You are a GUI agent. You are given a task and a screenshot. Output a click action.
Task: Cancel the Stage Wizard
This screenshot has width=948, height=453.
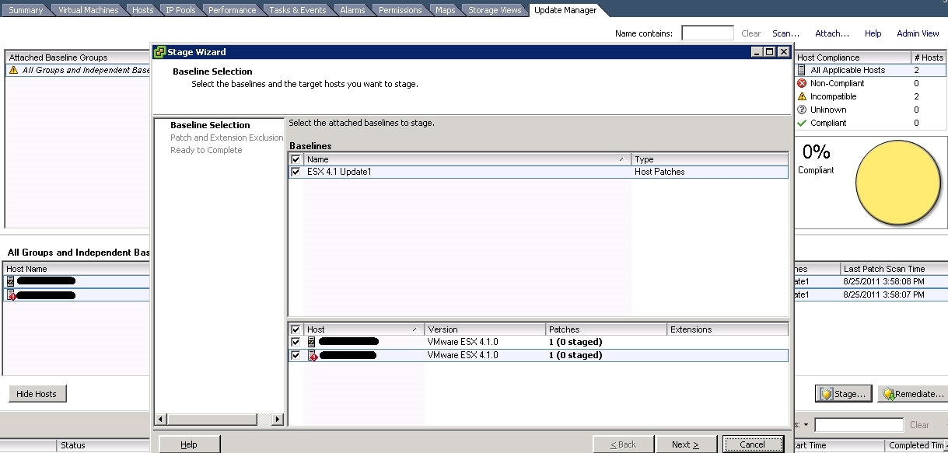point(753,444)
